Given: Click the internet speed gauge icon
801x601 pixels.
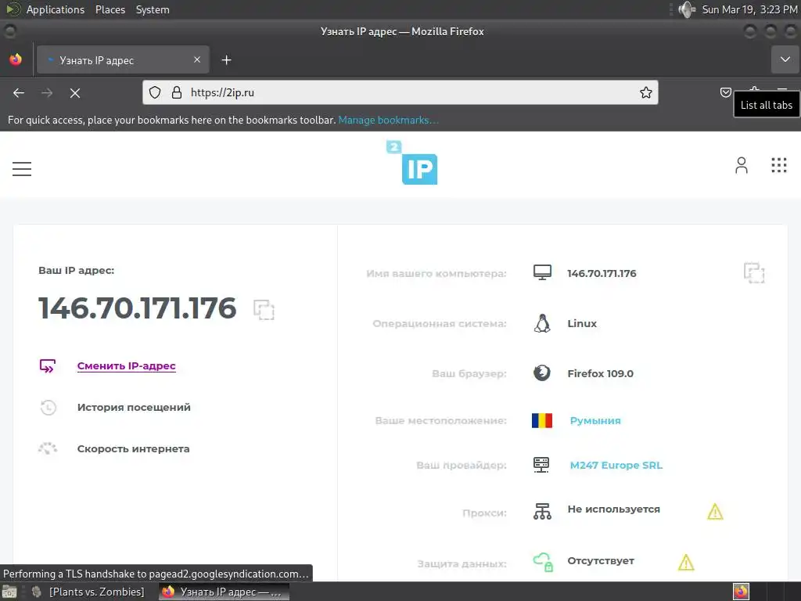Looking at the screenshot, I should 48,448.
